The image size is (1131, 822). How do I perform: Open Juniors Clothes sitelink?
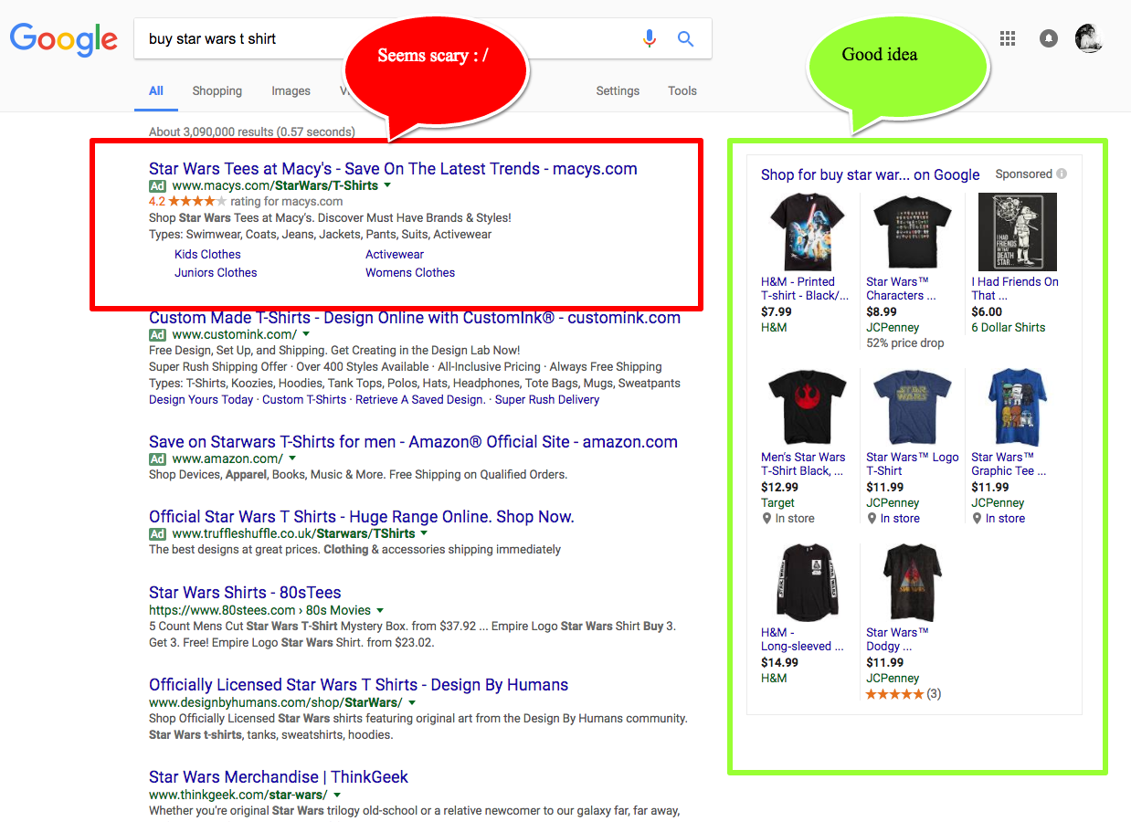pos(216,272)
